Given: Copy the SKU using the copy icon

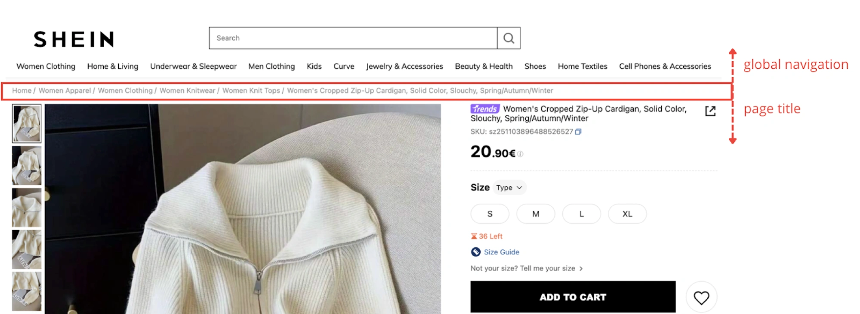Looking at the screenshot, I should pos(578,132).
